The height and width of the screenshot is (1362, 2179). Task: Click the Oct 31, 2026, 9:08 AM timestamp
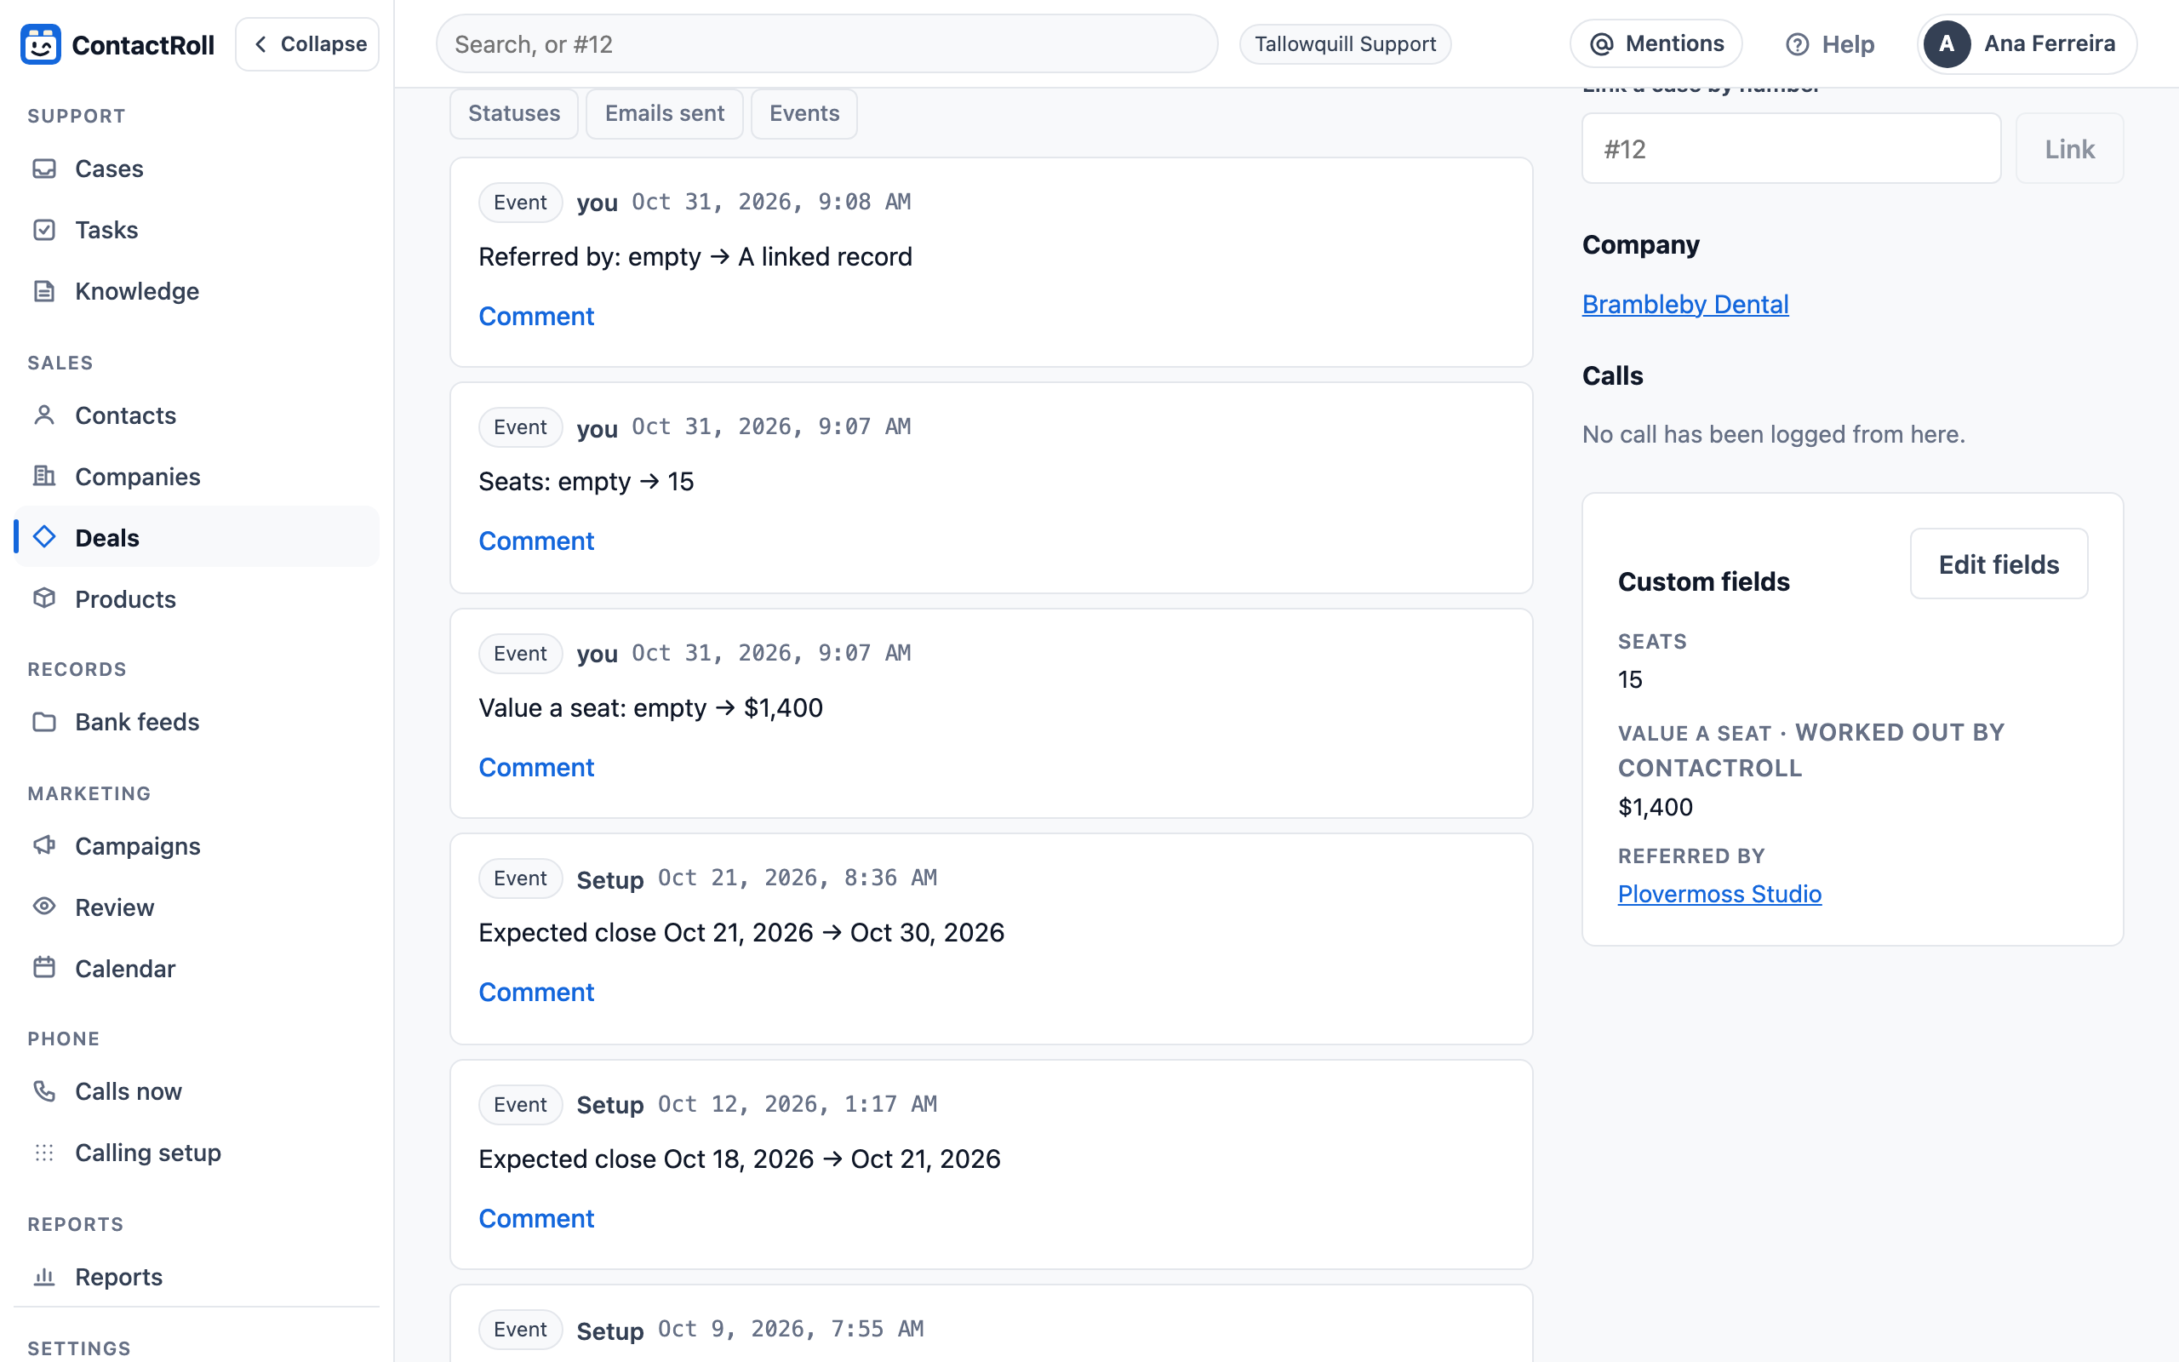pyautogui.click(x=771, y=202)
